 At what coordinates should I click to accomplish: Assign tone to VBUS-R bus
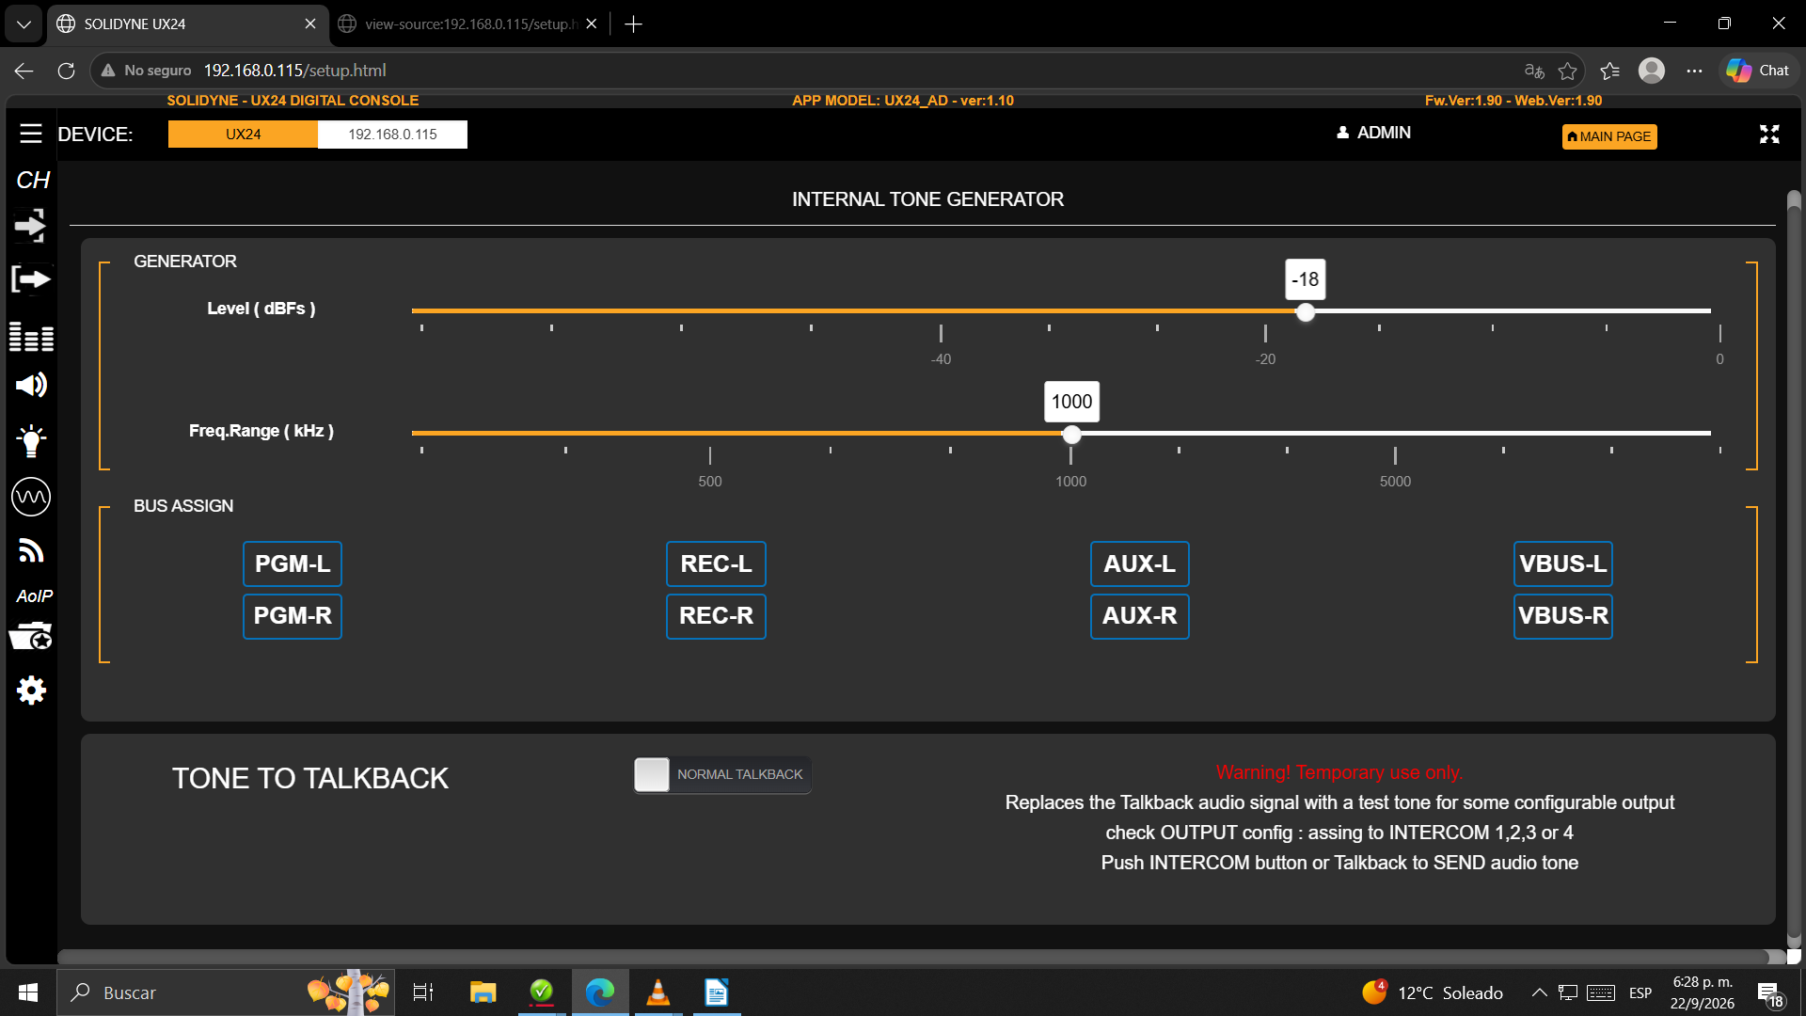point(1563,616)
